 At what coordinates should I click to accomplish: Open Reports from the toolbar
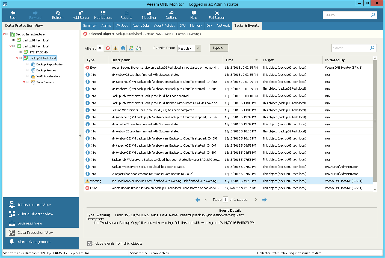coord(126,15)
